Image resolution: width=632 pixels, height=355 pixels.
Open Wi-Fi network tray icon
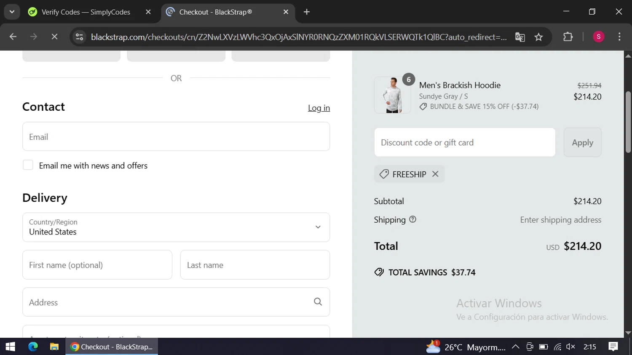click(x=557, y=347)
